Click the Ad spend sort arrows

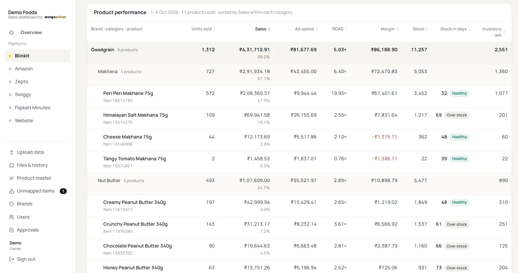point(316,29)
